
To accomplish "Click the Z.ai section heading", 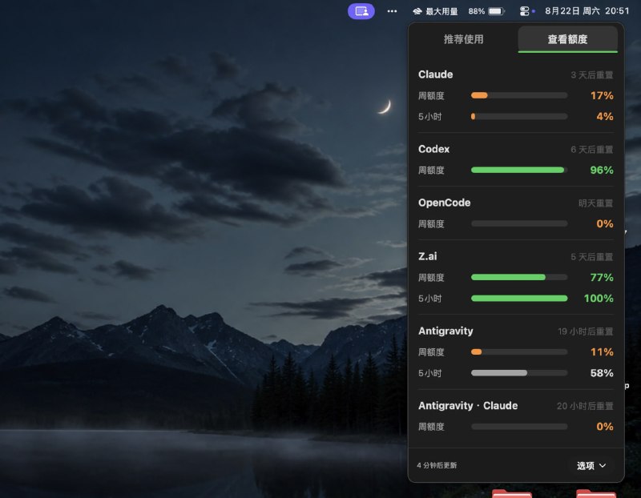I will 428,256.
